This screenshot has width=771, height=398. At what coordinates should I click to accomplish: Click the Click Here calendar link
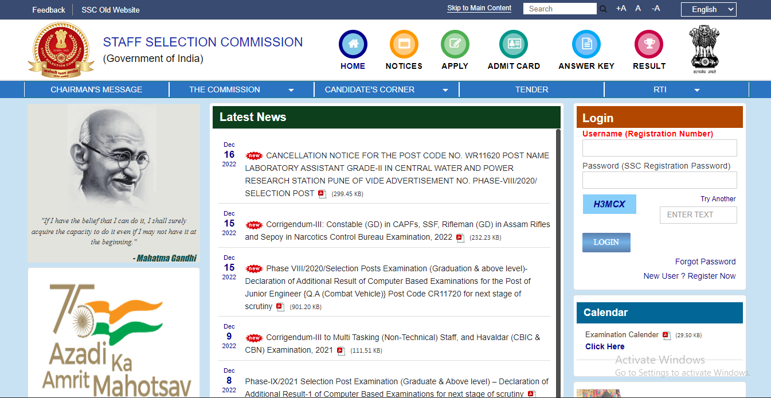pos(605,346)
